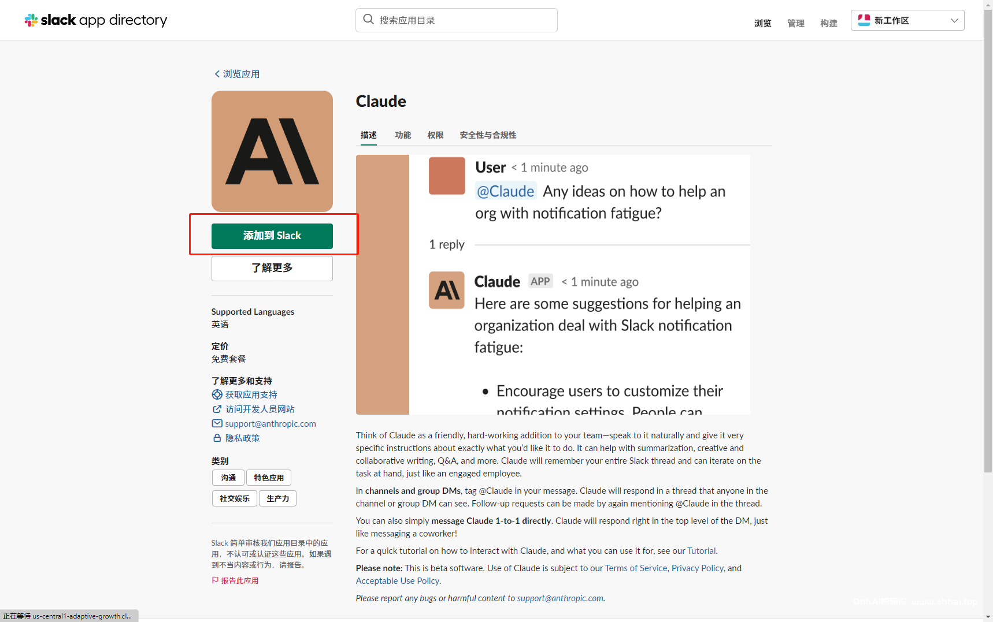
Task: Open the Privacy Policy link in description
Action: tap(697, 568)
